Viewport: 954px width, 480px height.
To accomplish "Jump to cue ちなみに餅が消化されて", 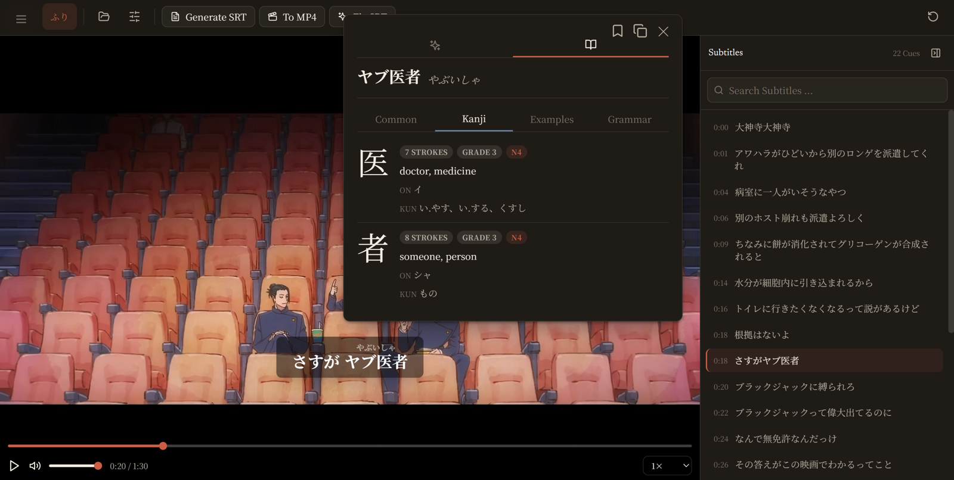I will 825,250.
